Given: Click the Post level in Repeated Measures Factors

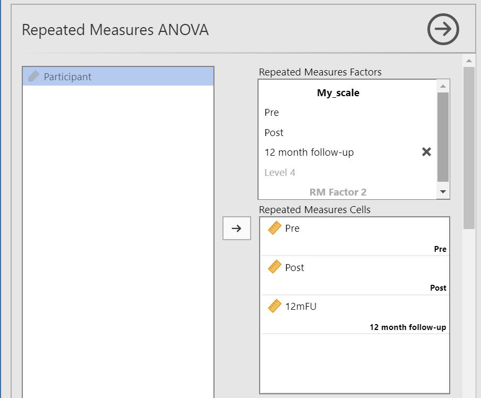Looking at the screenshot, I should pos(274,133).
